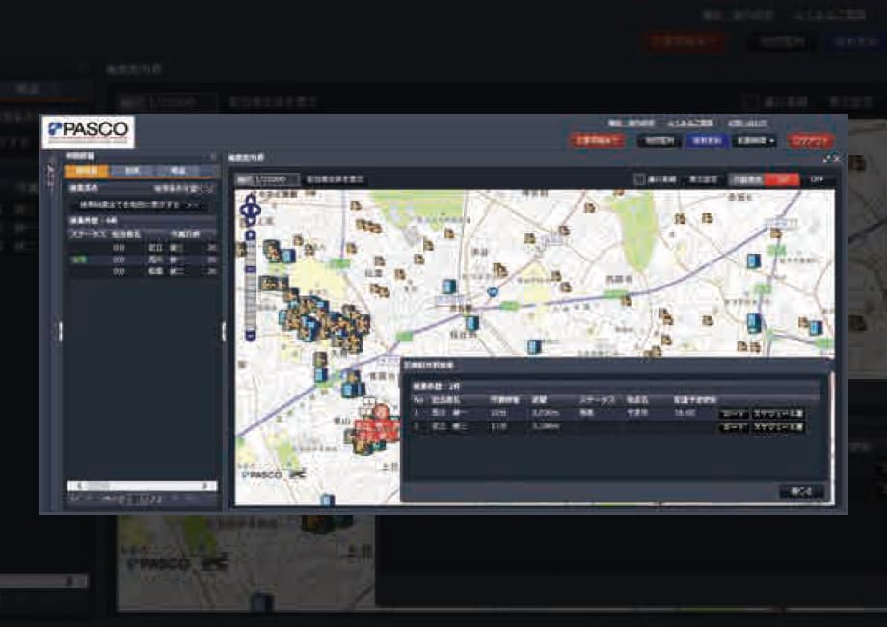887x627 pixels.
Task: Click the PASCO logo in the header
Action: pos(89,132)
